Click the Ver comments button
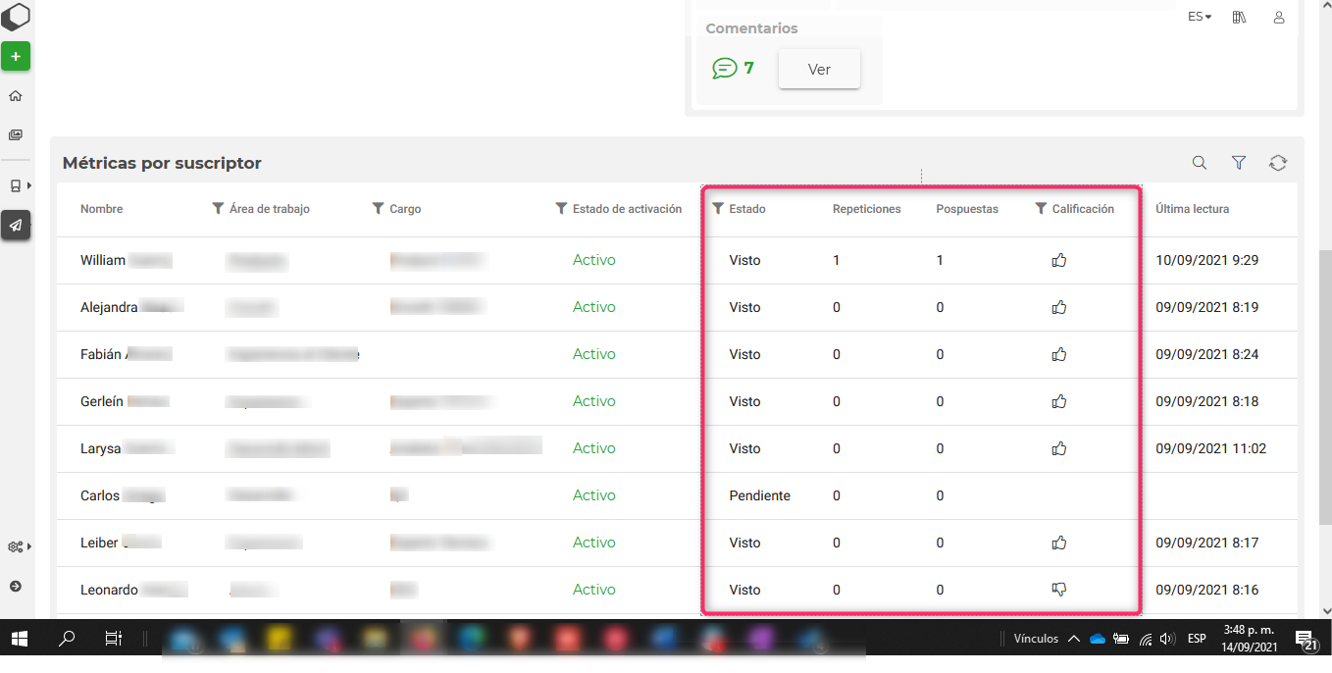Screen dimensions: 1332x673 tap(819, 70)
